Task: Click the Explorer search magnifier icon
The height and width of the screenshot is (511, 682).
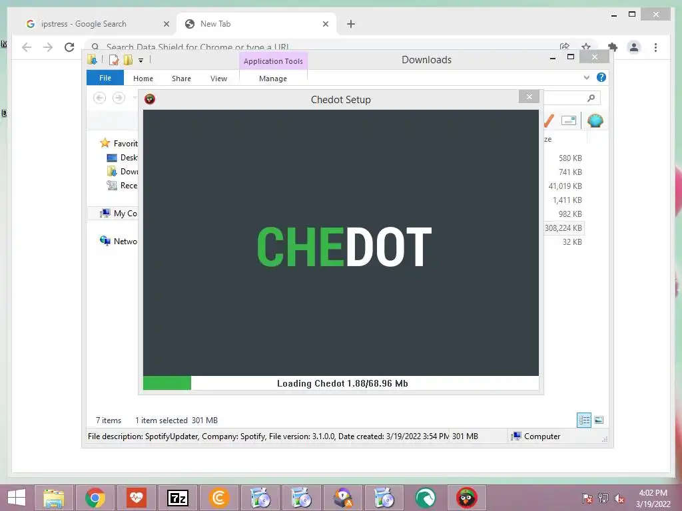Action: click(591, 98)
